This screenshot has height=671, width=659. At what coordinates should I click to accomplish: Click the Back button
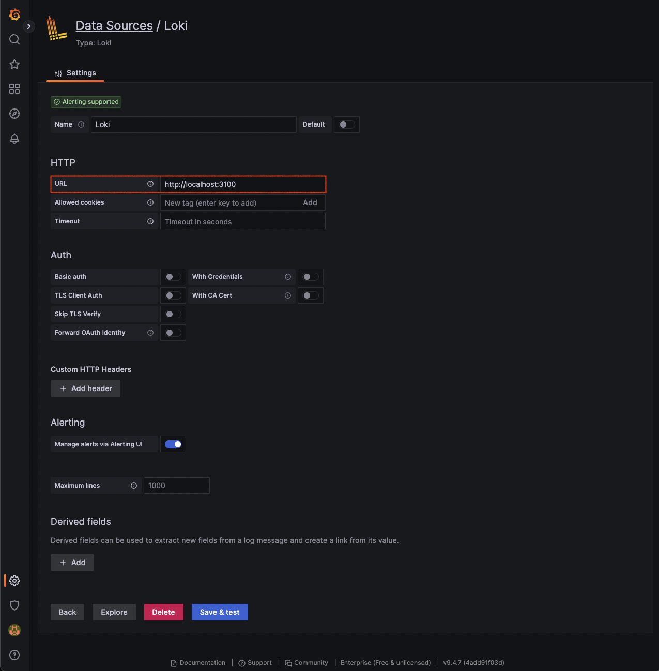[67, 612]
